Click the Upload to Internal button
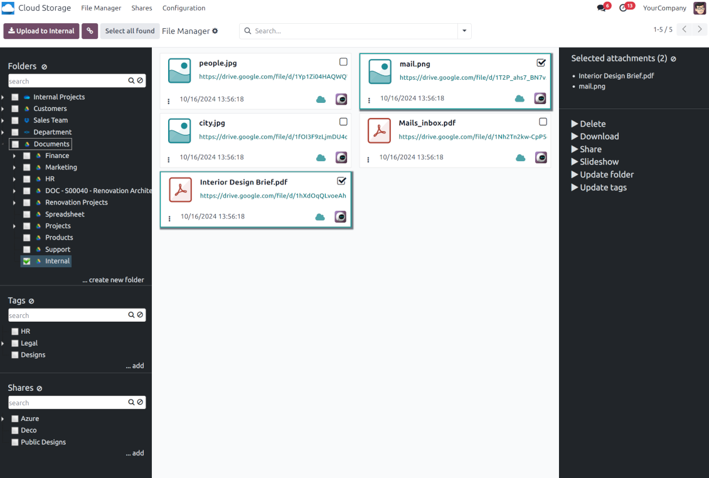 [41, 31]
